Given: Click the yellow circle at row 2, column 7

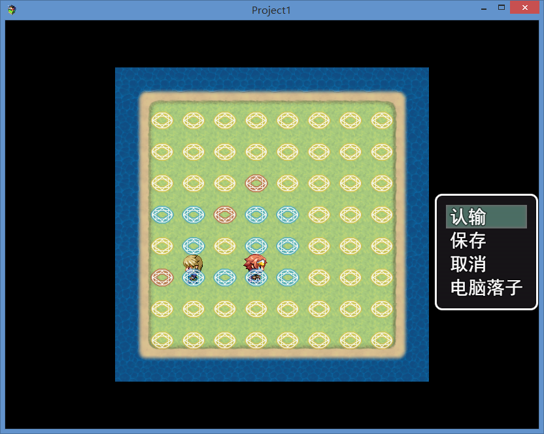Looking at the screenshot, I should click(x=350, y=152).
